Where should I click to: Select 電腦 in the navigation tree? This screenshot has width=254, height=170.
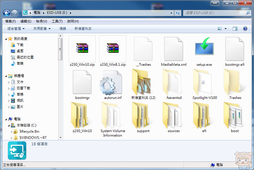point(17,119)
